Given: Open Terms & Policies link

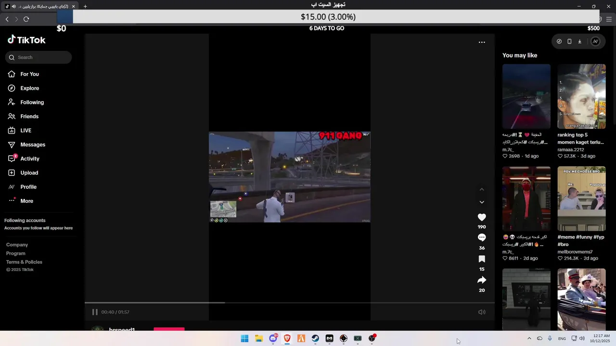Looking at the screenshot, I should (24, 262).
